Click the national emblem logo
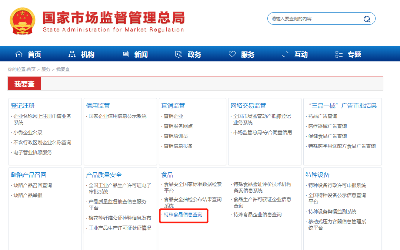The height and width of the screenshot is (250, 400). coord(23,21)
